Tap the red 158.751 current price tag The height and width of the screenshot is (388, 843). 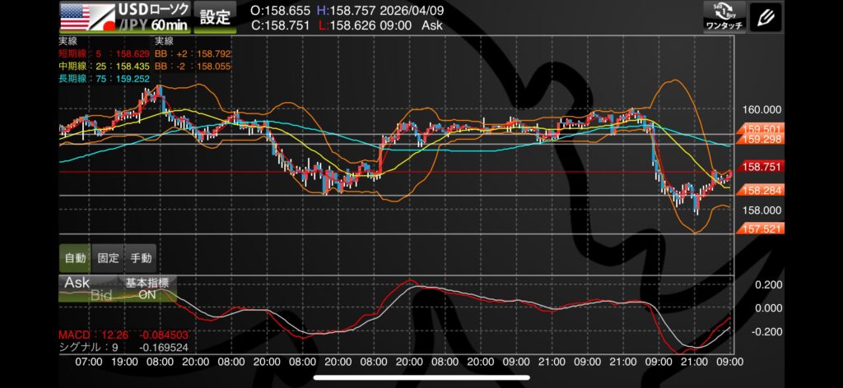click(x=761, y=166)
